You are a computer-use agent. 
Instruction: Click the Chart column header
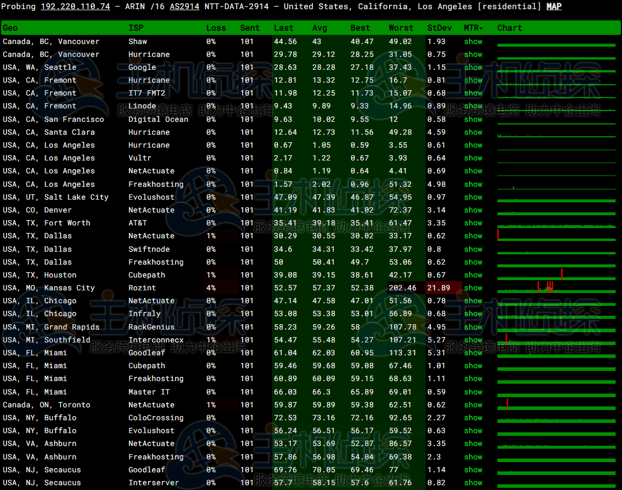510,28
